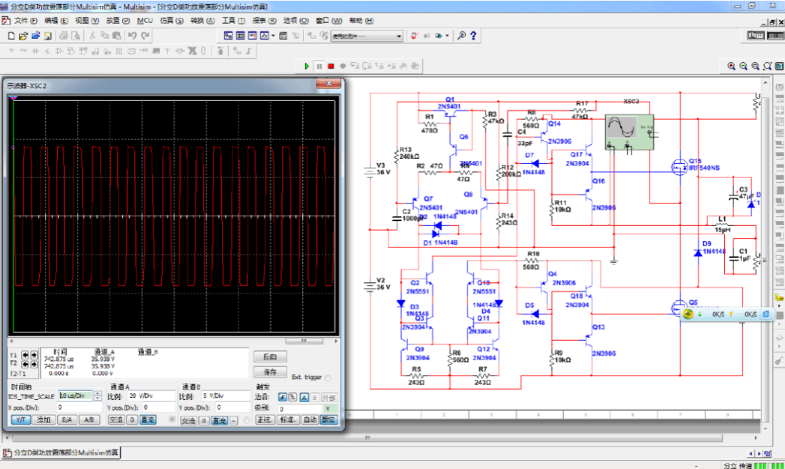Move cursor T2 right with arrow
This screenshot has height=469, width=785.
click(x=33, y=364)
